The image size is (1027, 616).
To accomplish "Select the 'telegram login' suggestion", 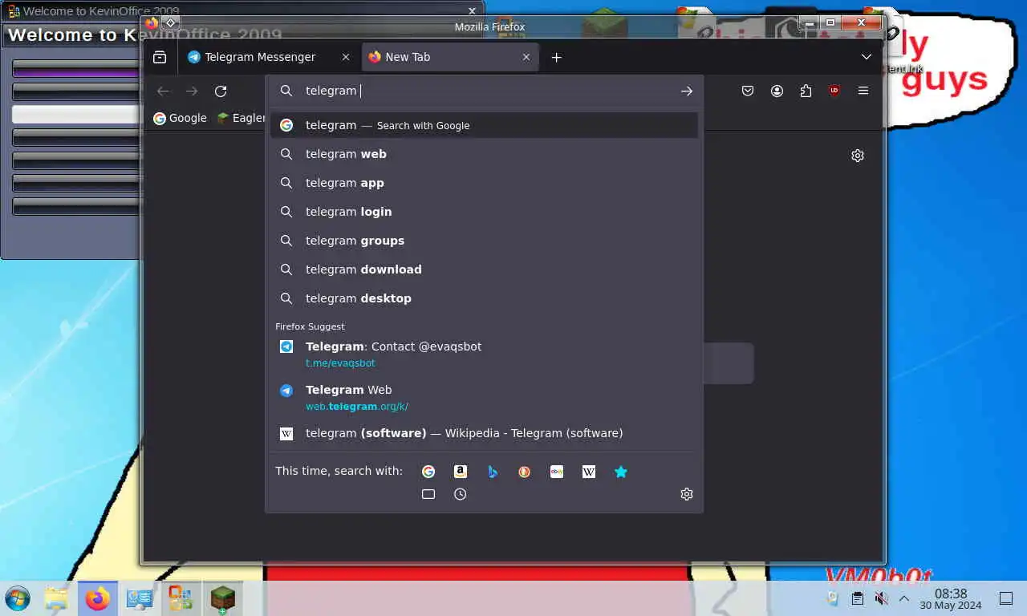I will (x=484, y=212).
